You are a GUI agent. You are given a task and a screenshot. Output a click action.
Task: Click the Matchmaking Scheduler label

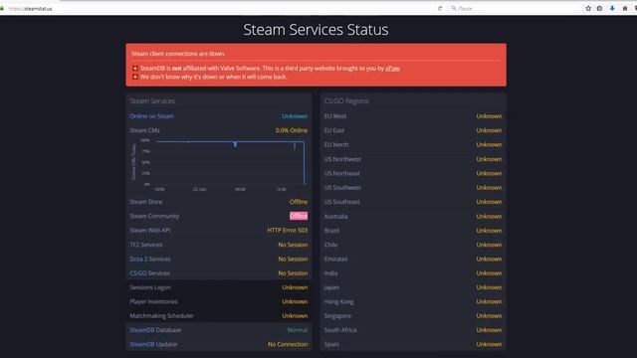pos(161,316)
